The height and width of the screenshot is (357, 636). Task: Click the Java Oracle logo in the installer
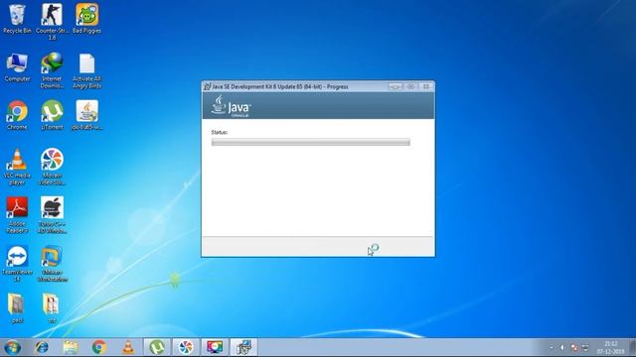(x=232, y=107)
